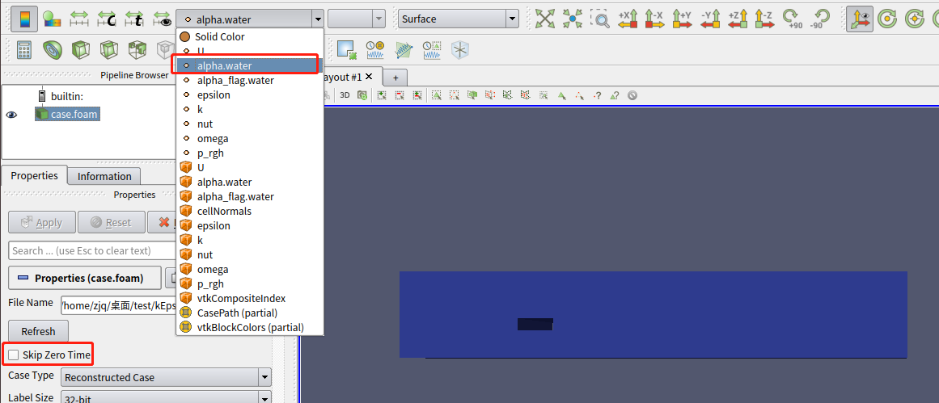Click the Reset Camera icon
Screen dimensions: 939x403
pos(546,19)
